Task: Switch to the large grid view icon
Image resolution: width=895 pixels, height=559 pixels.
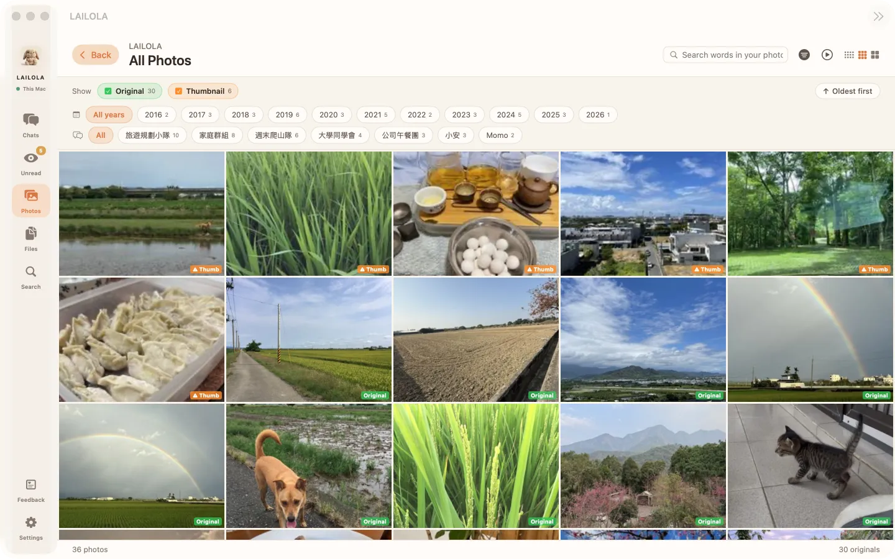Action: point(875,55)
